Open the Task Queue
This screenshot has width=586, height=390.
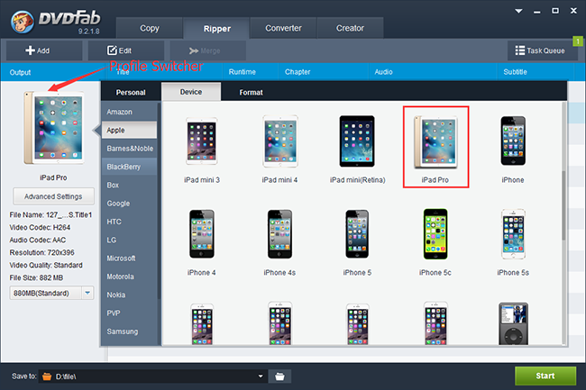pos(540,50)
